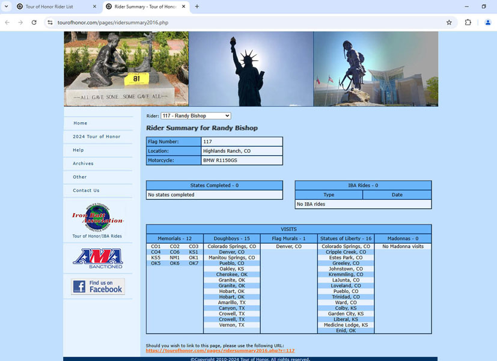The height and width of the screenshot is (361, 497).
Task: Click memorial code KS5
Action: (156, 258)
